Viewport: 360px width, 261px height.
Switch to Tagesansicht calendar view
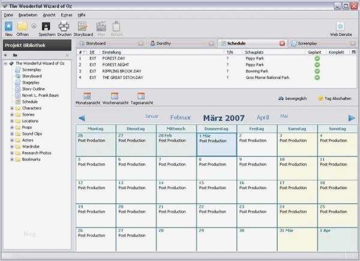[141, 96]
